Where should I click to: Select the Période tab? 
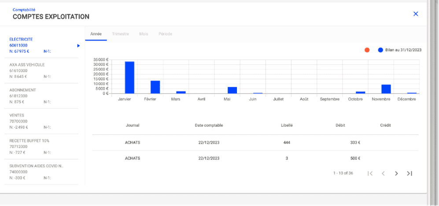click(165, 34)
